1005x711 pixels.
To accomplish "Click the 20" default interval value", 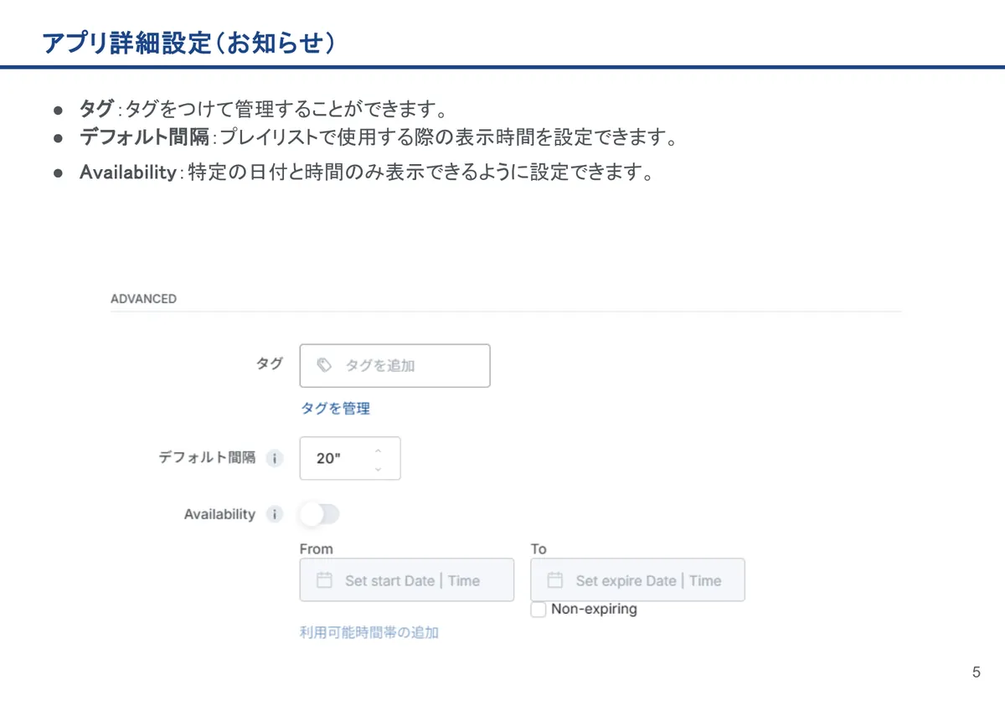I will (328, 459).
